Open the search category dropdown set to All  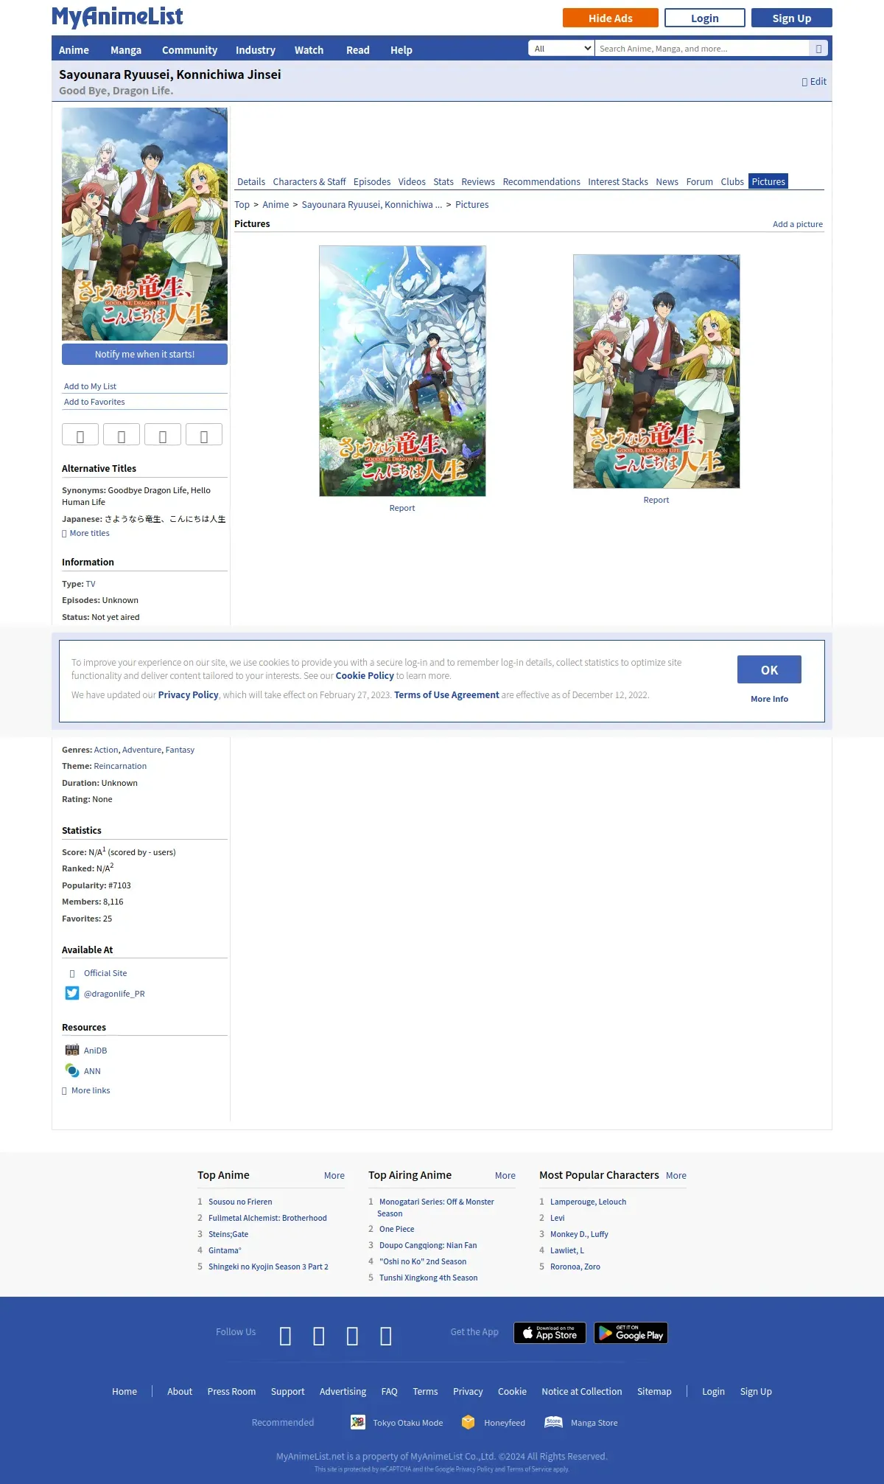[561, 49]
